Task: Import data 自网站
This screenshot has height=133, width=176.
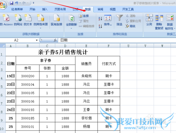Action: point(18,20)
